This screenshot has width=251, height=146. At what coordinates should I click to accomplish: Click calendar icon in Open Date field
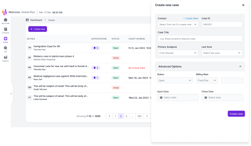161,98
